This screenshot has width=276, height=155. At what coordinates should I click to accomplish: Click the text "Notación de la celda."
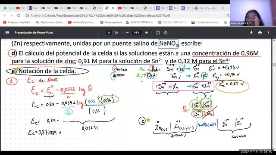coord(47,71)
